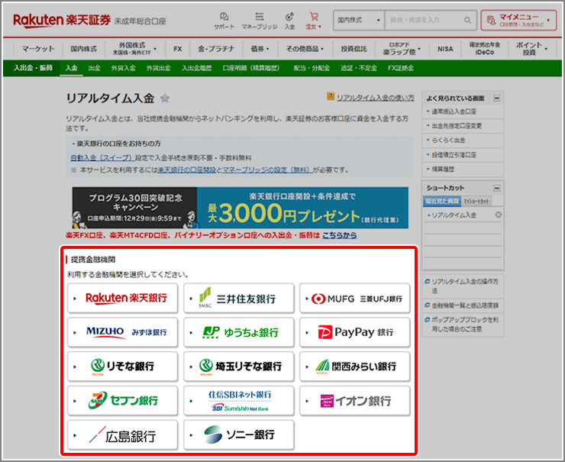
Task: Switch to 出金 tab in green bar
Action: pos(95,68)
